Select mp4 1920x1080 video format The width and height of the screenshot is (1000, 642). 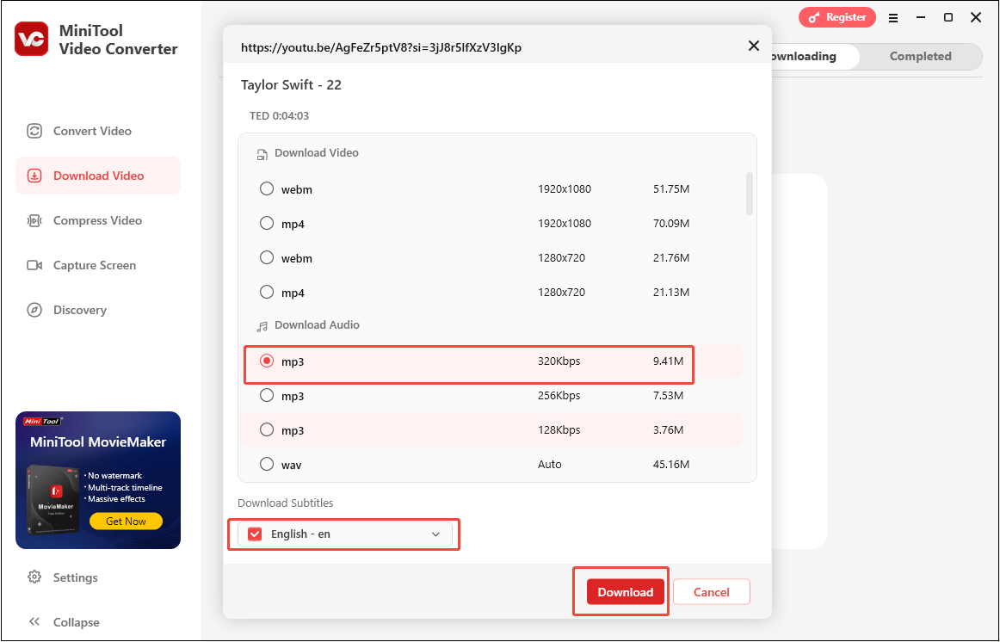point(267,223)
